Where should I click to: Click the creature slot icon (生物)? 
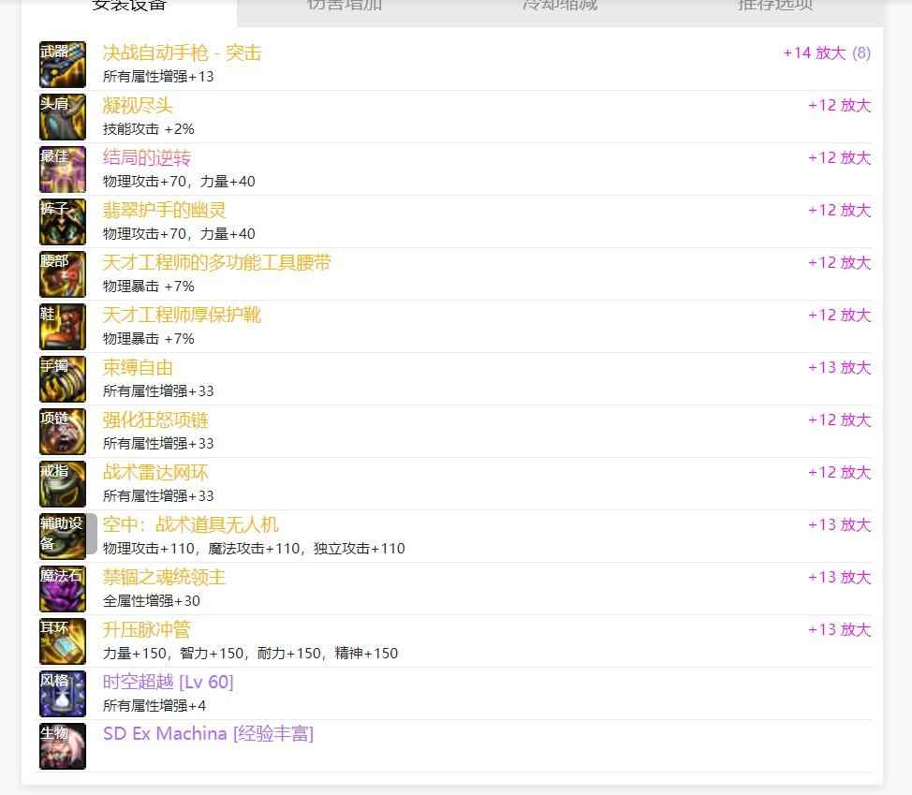coord(63,746)
